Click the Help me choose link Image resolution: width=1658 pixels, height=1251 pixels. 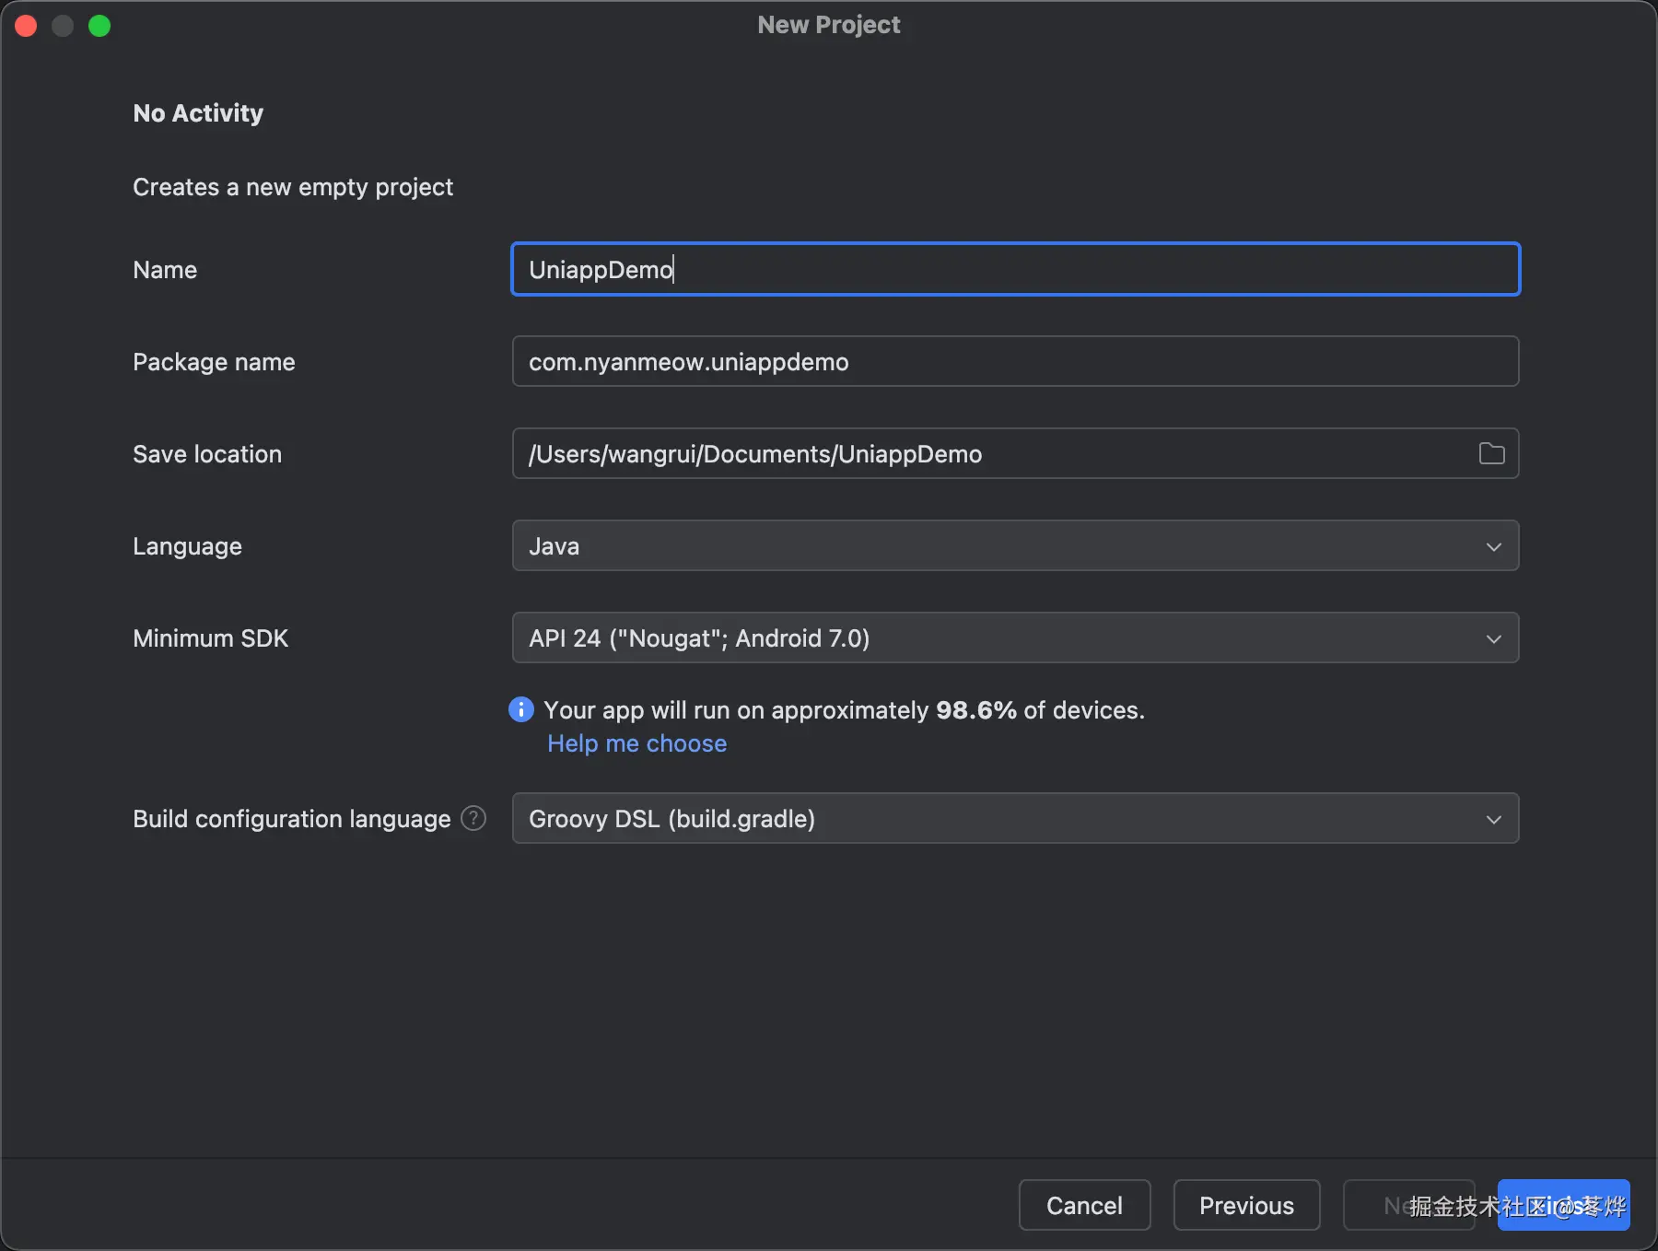tap(636, 743)
